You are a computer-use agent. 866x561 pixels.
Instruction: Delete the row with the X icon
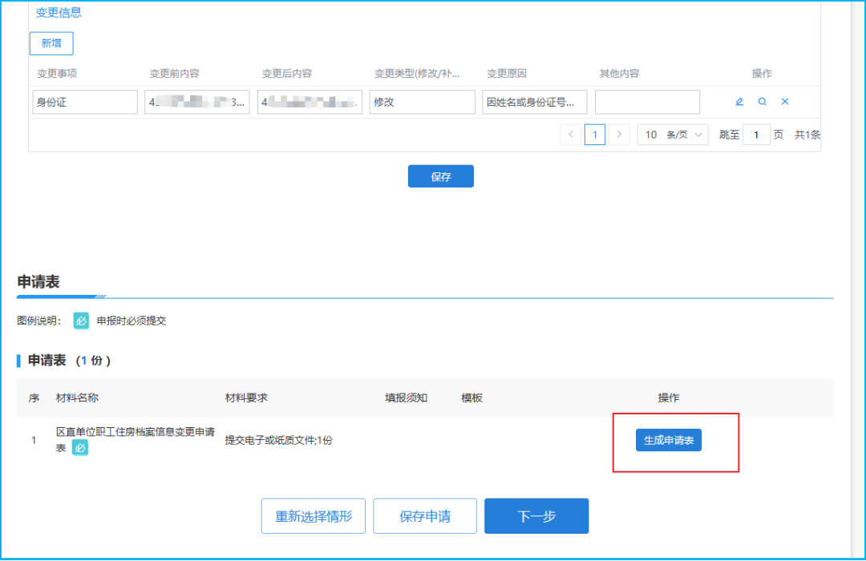[x=785, y=102]
